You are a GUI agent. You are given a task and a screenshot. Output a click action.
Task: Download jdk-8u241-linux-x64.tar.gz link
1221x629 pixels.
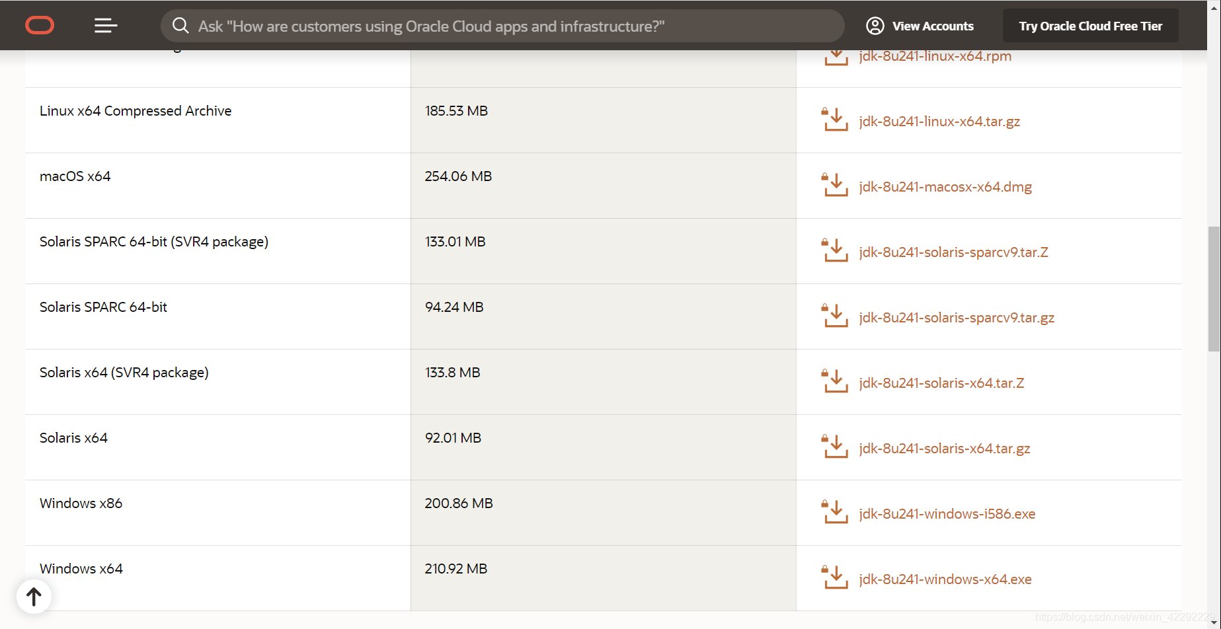point(939,122)
